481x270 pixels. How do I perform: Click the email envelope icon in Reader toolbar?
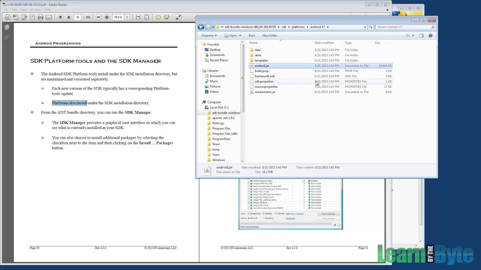pos(49,17)
